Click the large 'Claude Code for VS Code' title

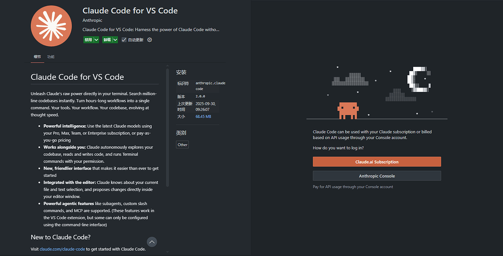click(130, 11)
